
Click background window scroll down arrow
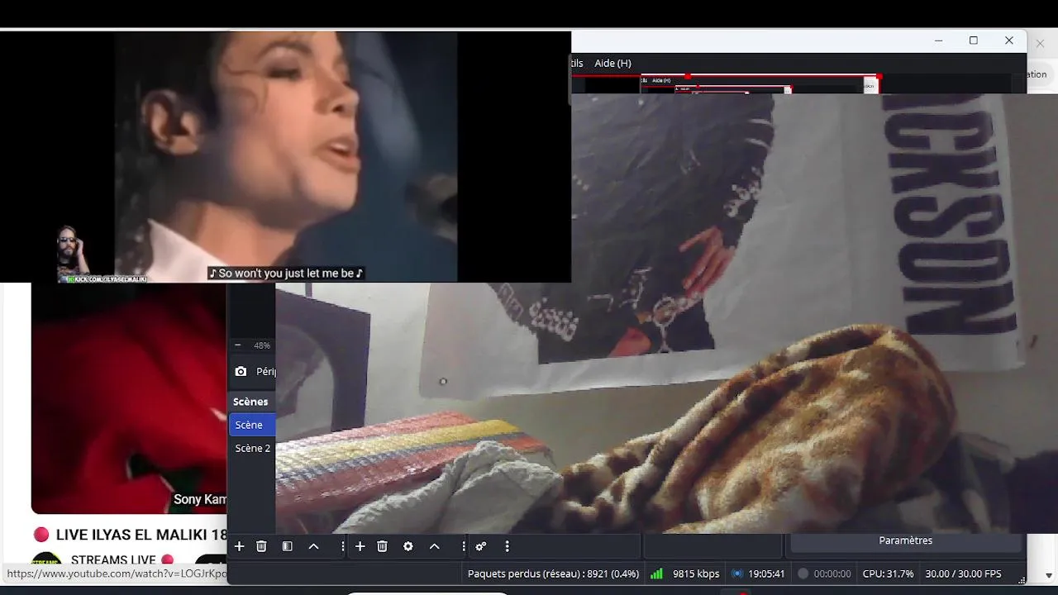(x=1049, y=575)
